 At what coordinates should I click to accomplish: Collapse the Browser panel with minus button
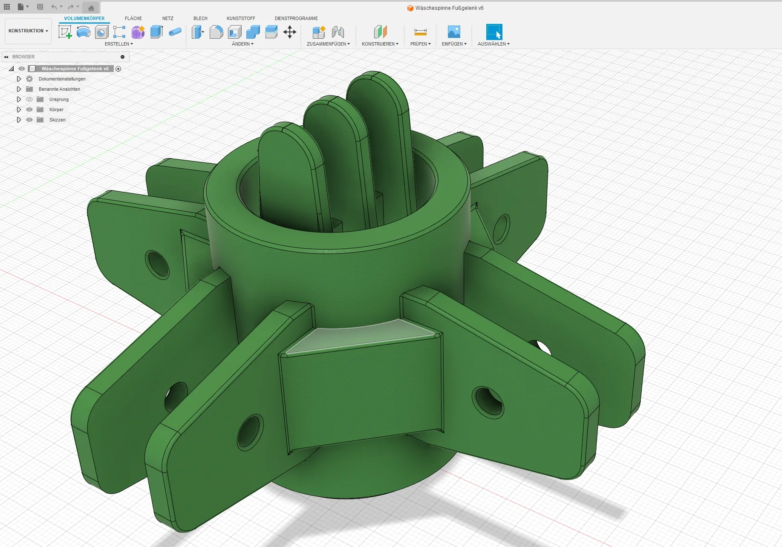click(122, 57)
